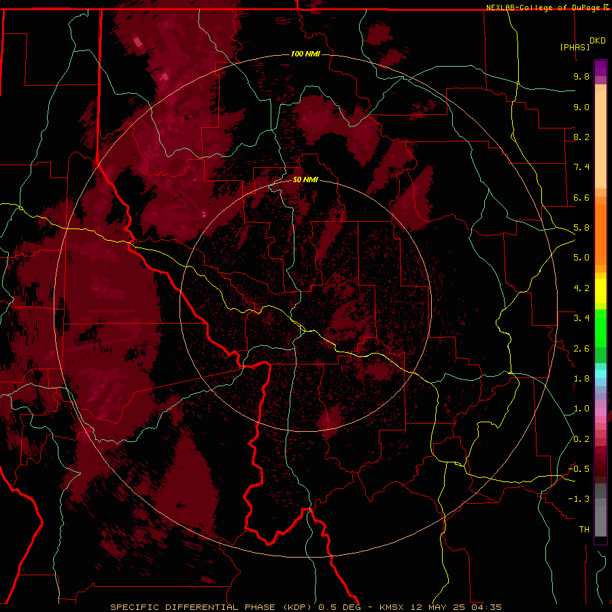
Task: Select the -1.3 color scale value
Action: [579, 499]
